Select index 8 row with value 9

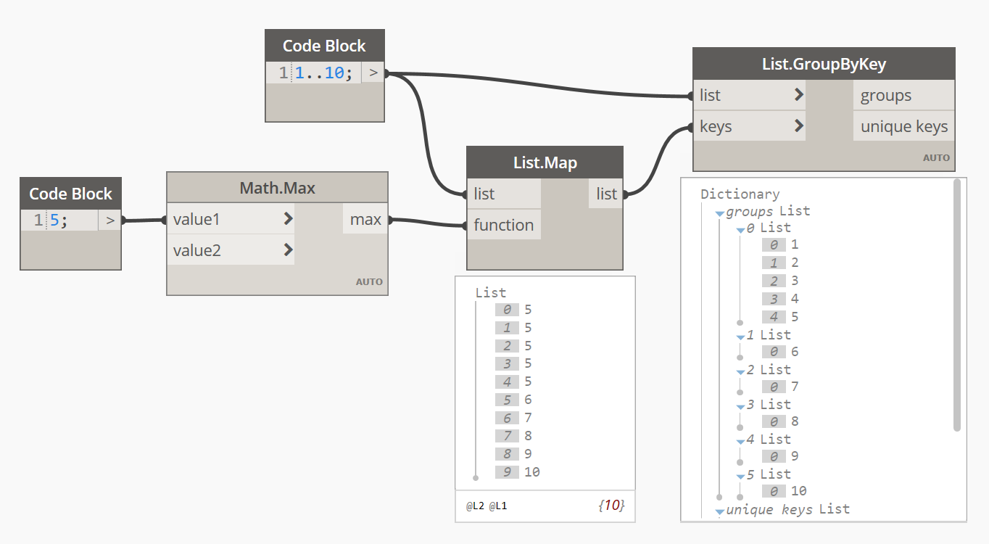[x=514, y=454]
